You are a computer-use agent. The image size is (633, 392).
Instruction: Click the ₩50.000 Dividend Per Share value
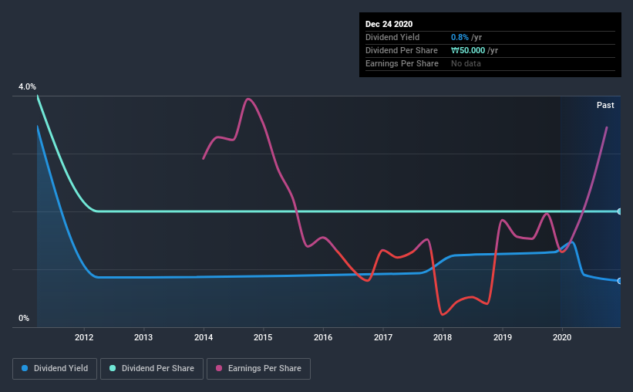(468, 50)
